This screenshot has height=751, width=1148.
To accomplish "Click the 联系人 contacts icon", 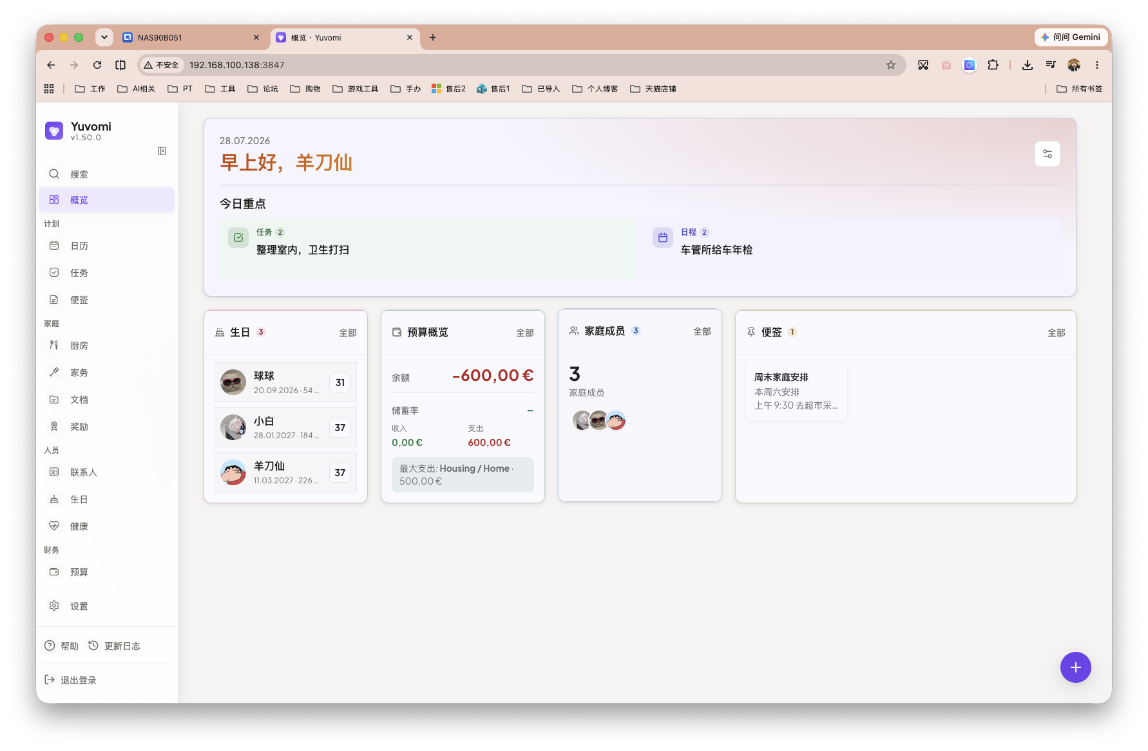I will click(54, 472).
